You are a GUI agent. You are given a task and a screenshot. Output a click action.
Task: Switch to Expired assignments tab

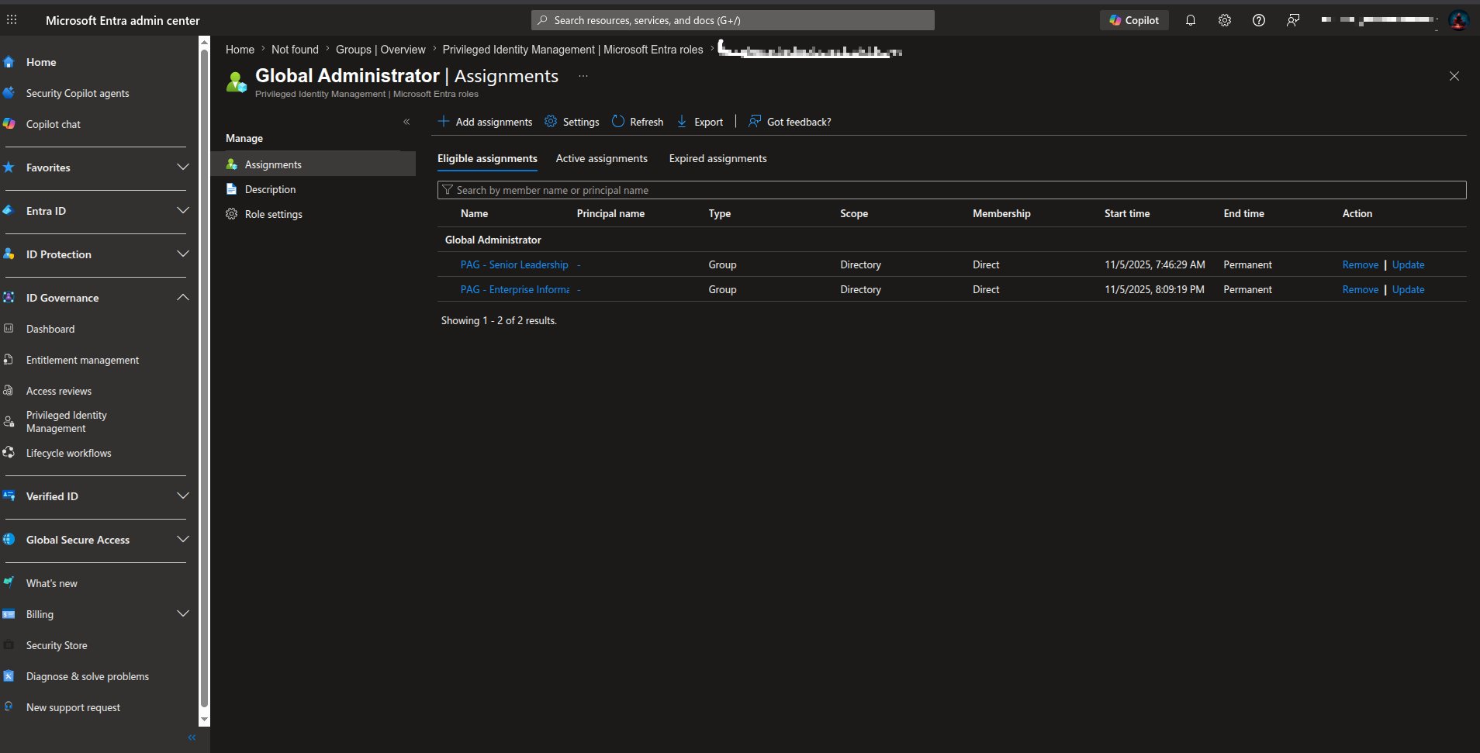pyautogui.click(x=718, y=158)
